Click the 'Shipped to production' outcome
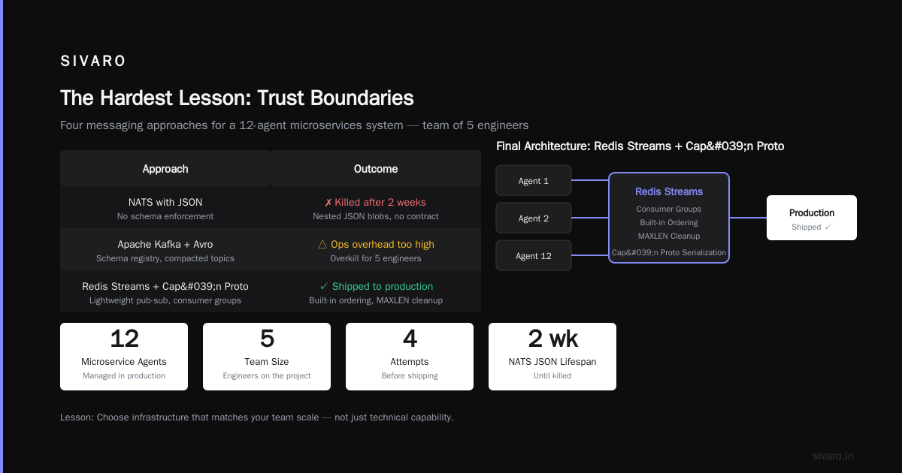 pyautogui.click(x=376, y=286)
